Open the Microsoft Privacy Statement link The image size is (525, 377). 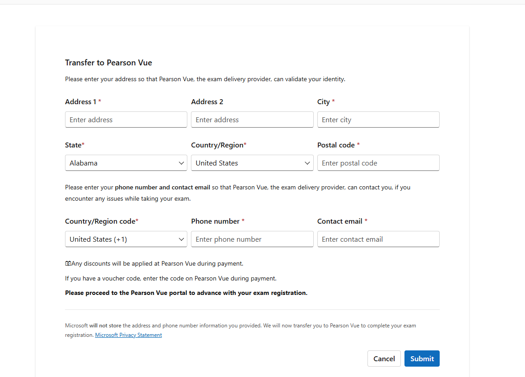pyautogui.click(x=128, y=335)
